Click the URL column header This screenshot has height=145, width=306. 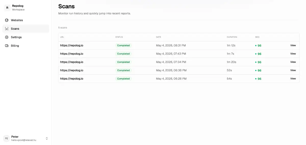pyautogui.click(x=62, y=37)
